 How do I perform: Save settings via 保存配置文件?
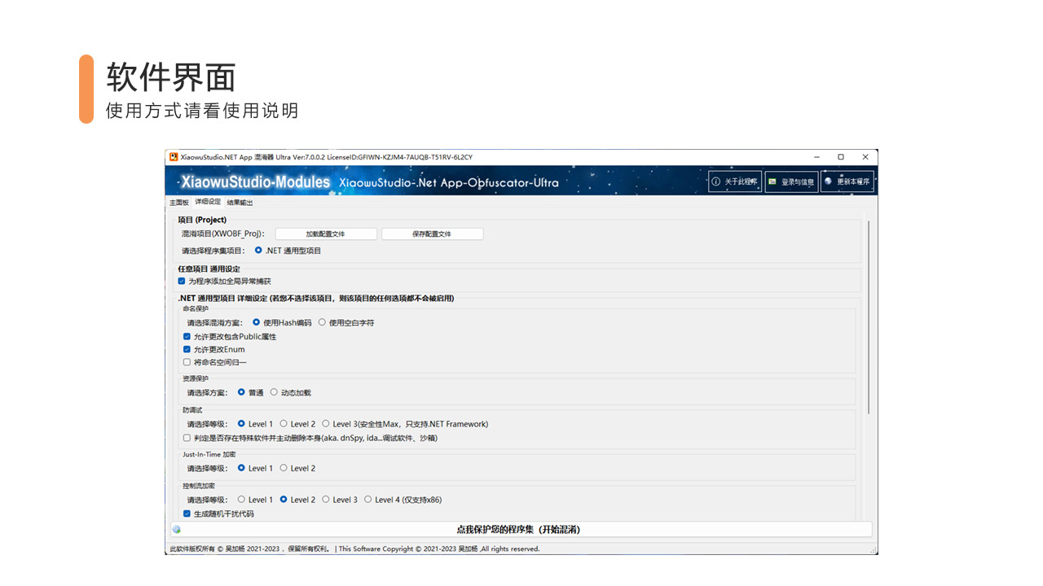point(432,234)
